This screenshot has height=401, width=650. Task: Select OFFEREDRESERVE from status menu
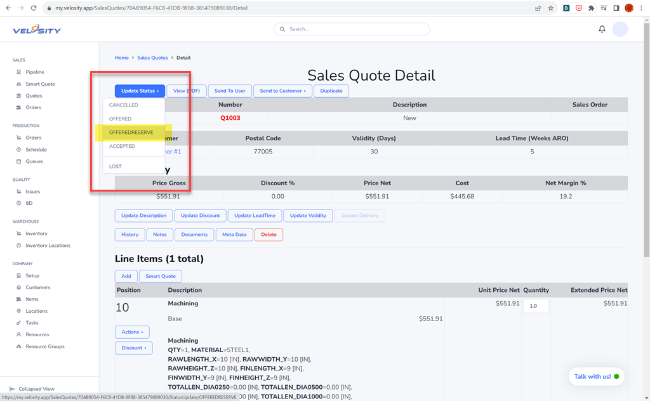coord(131,133)
